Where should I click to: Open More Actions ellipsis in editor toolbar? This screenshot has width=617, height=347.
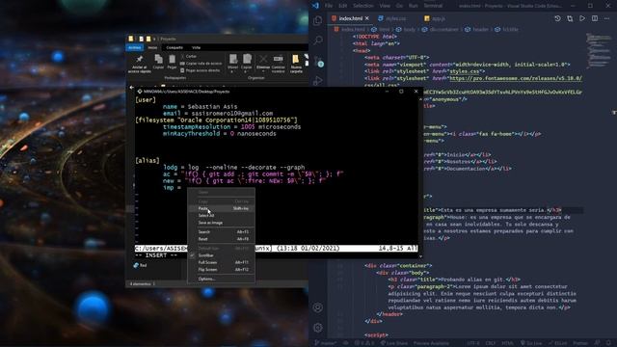click(607, 18)
